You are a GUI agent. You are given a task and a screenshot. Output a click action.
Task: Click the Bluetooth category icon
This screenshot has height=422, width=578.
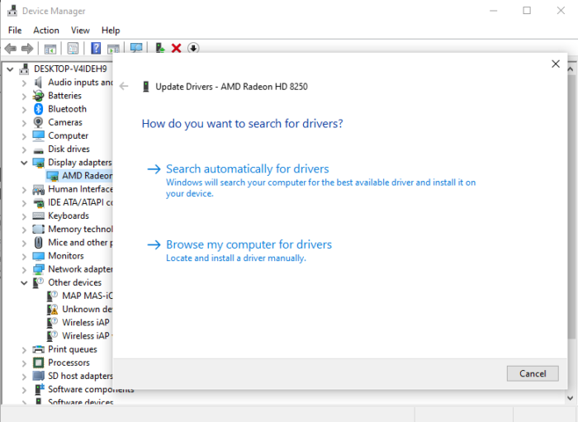[38, 109]
